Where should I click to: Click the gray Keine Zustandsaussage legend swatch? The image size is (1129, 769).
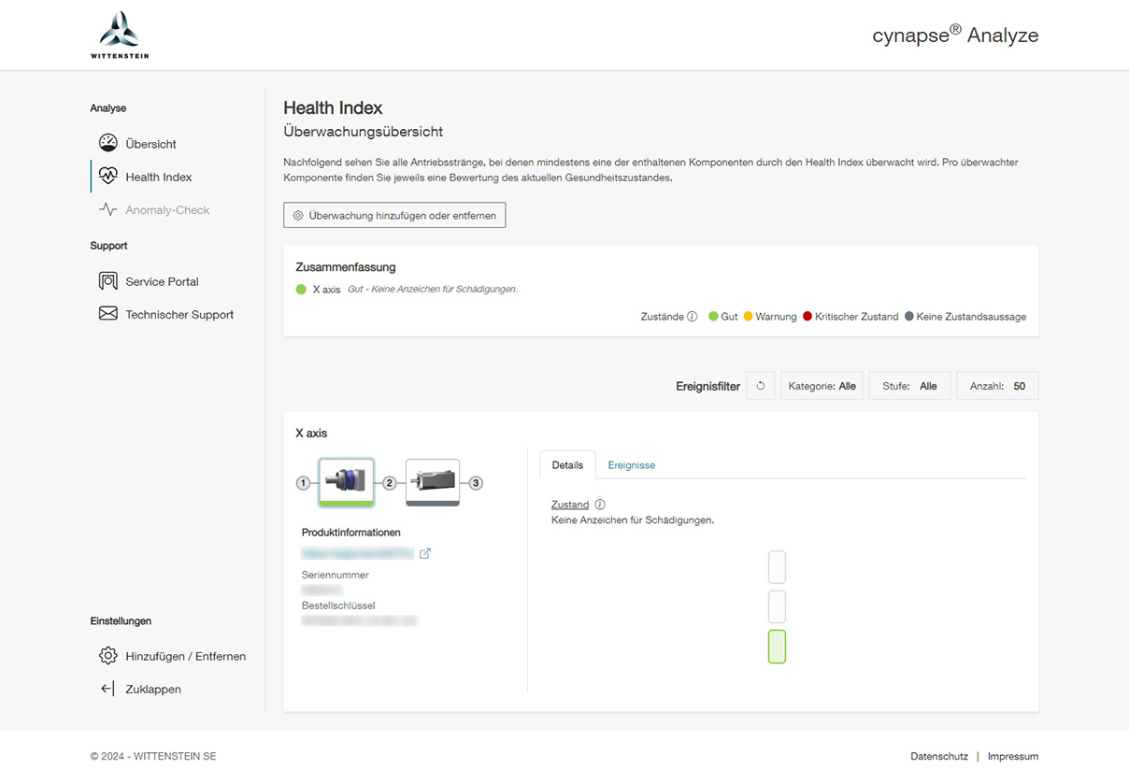[908, 317]
